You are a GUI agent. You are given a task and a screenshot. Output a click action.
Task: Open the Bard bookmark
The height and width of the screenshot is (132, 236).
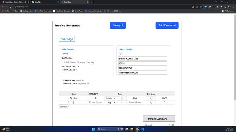click(x=15, y=11)
